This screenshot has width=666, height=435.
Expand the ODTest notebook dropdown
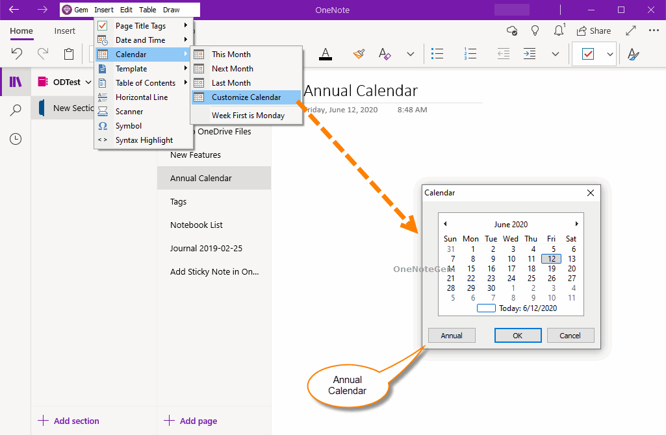tap(88, 82)
